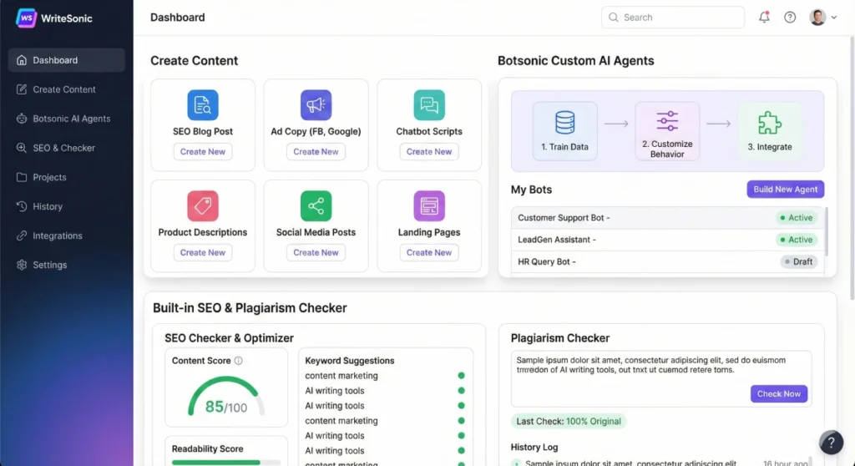Image resolution: width=855 pixels, height=466 pixels.
Task: Select the HR Query Bot row
Action: tap(667, 262)
